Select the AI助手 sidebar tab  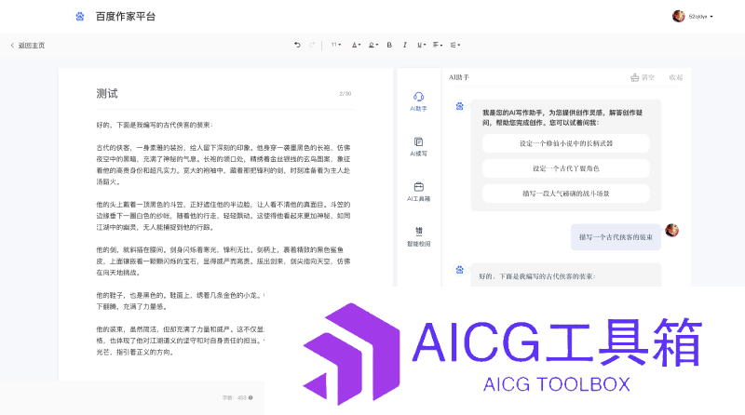(418, 102)
